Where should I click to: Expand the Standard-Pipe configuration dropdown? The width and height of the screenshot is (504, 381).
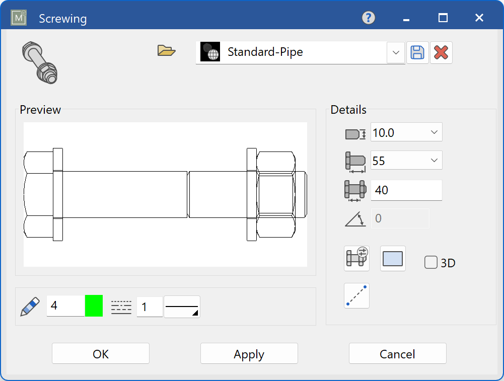point(396,52)
